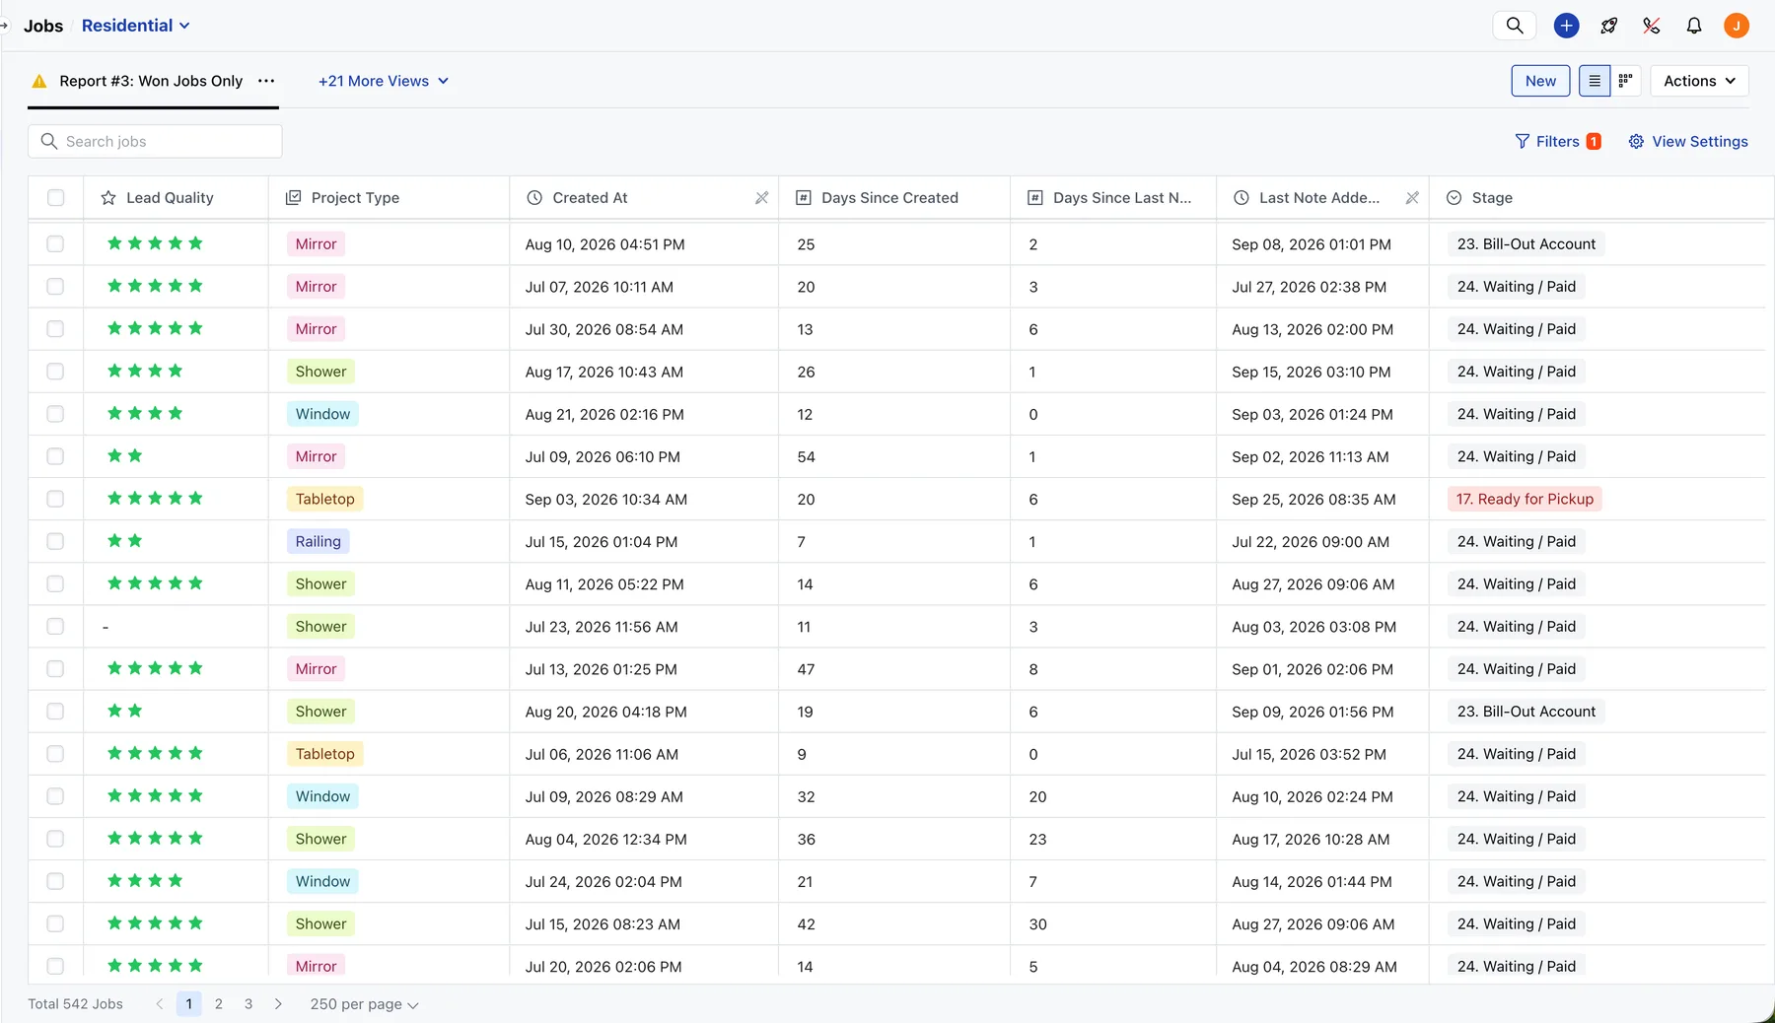Open the Actions dropdown
The image size is (1775, 1023).
[x=1699, y=81]
